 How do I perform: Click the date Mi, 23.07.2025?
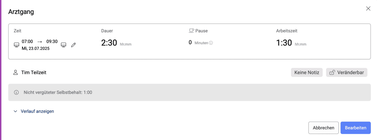[x=36, y=49]
